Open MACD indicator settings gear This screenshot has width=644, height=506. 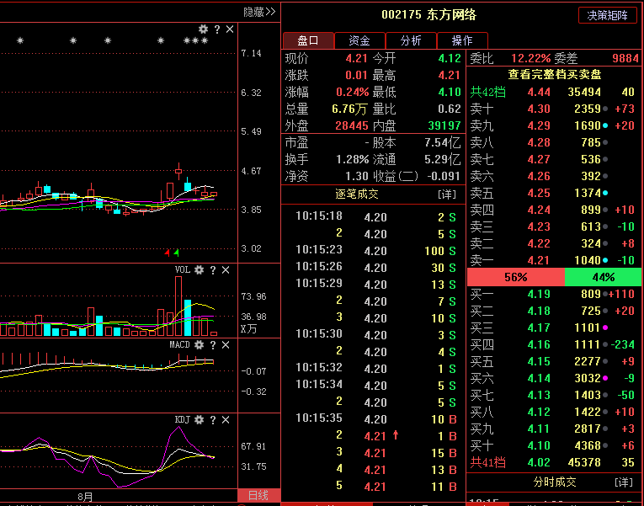click(x=199, y=344)
